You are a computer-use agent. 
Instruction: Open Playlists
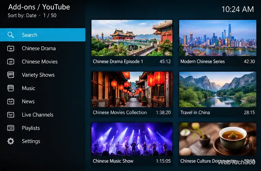coord(43,128)
